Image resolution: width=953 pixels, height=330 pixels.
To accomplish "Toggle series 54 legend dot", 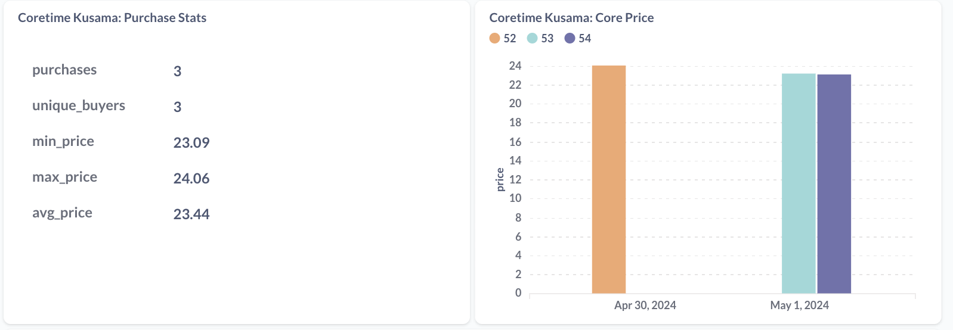I will tap(570, 38).
